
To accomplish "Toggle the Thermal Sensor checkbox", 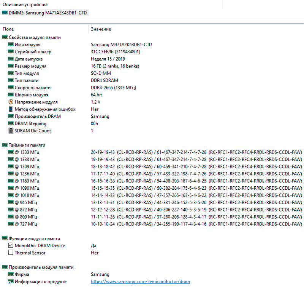I will (11, 253).
